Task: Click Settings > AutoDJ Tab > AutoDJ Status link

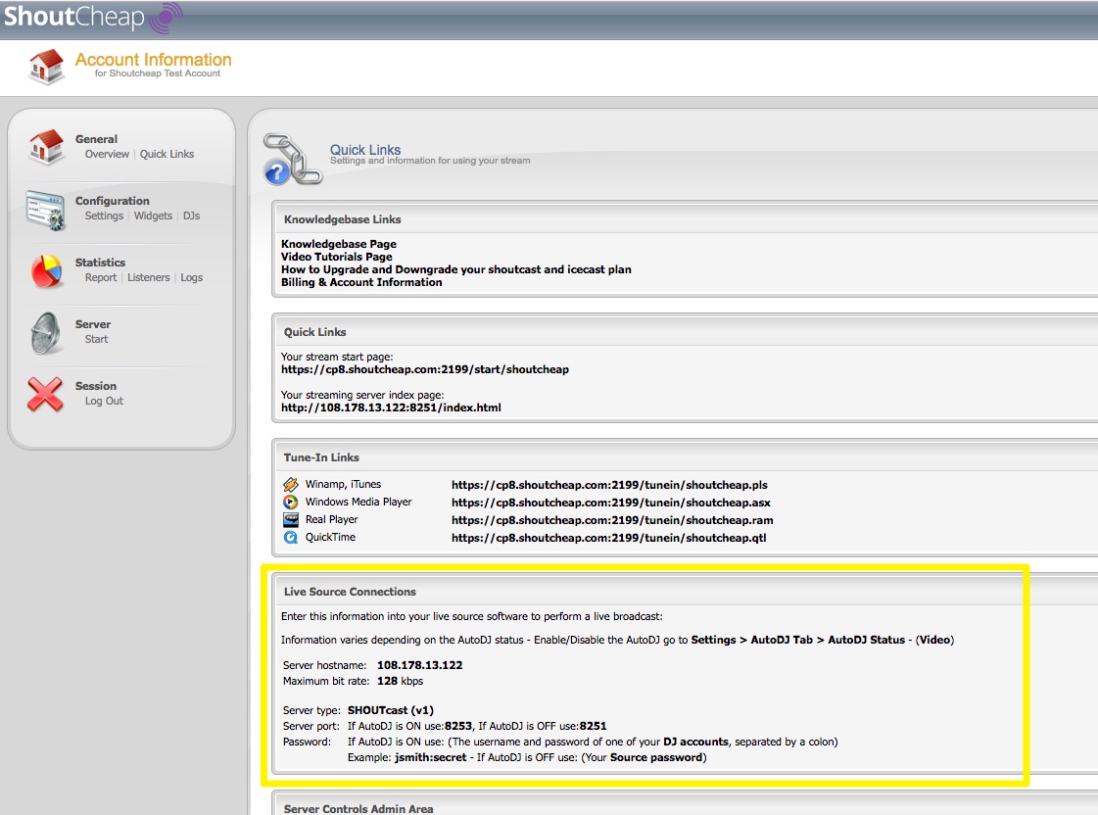Action: (x=798, y=640)
